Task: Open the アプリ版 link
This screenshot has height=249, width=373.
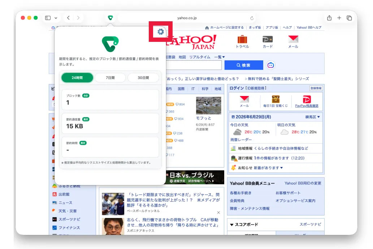Action: [x=272, y=27]
